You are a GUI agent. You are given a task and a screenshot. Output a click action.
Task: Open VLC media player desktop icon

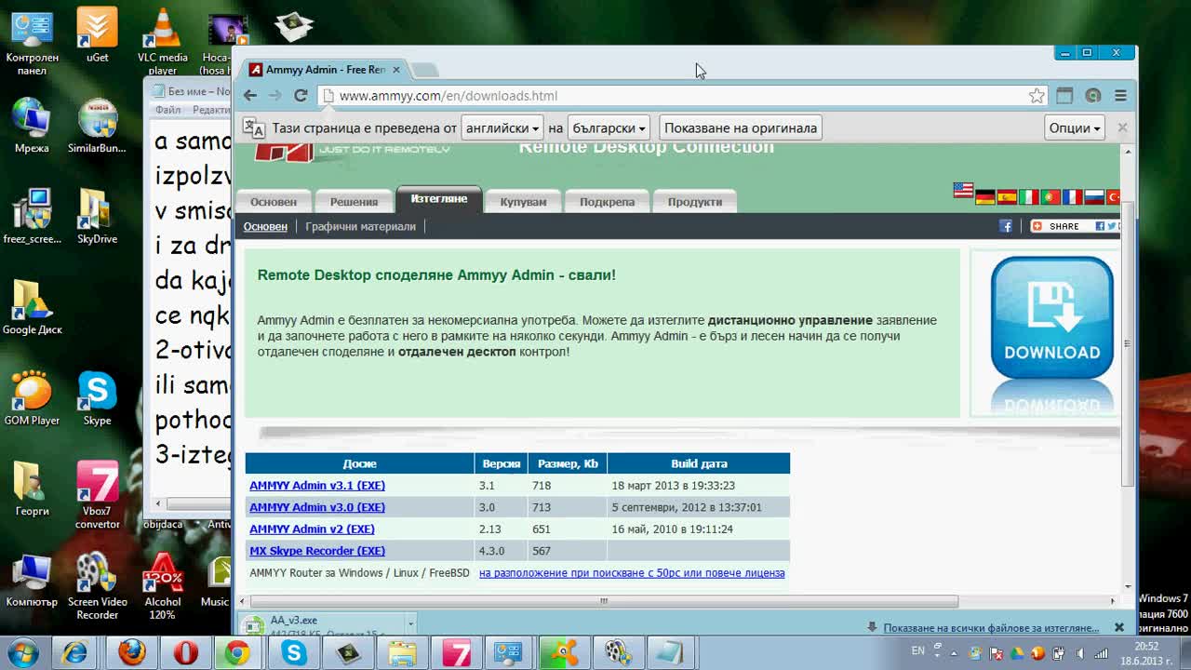point(163,41)
